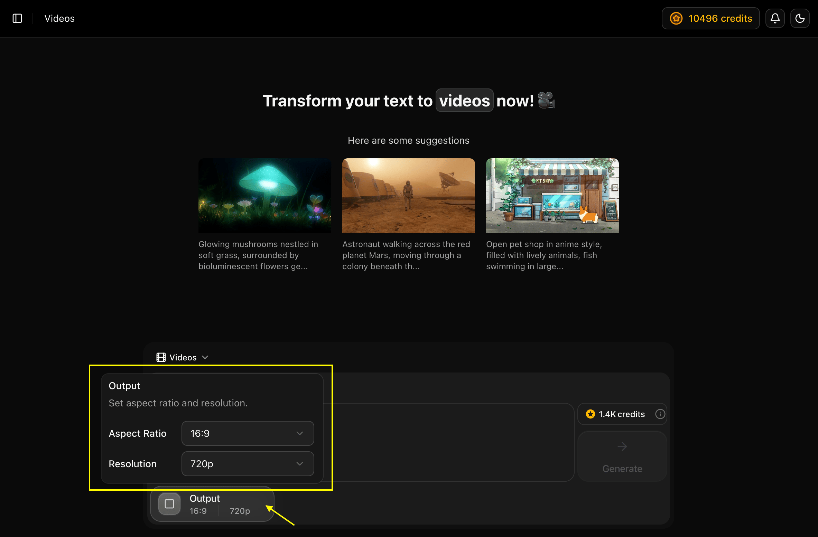Click the 10496 credits balance button
The image size is (818, 537).
710,18
